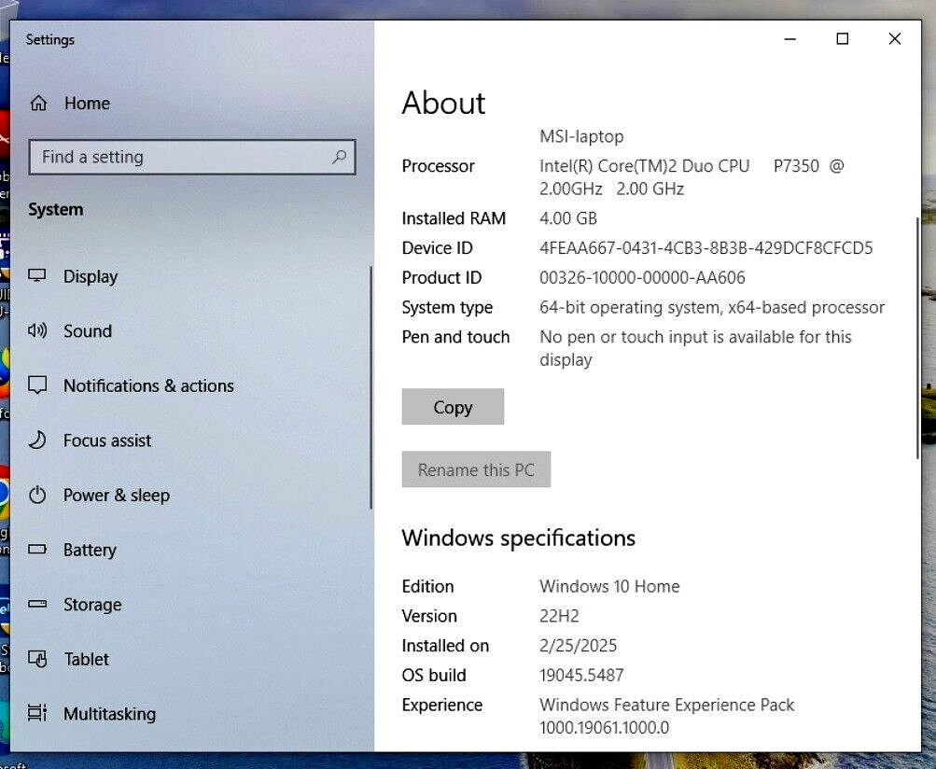Close the Settings window
Image resolution: width=936 pixels, height=769 pixels.
pos(894,39)
